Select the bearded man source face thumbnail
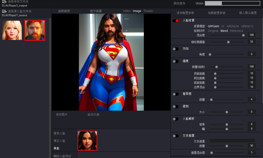Screen dimensions: 263x158 coord(35,30)
